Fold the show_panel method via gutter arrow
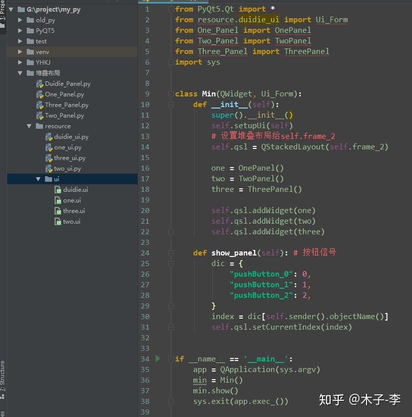Viewport: 412px width, 417px height. [x=170, y=252]
